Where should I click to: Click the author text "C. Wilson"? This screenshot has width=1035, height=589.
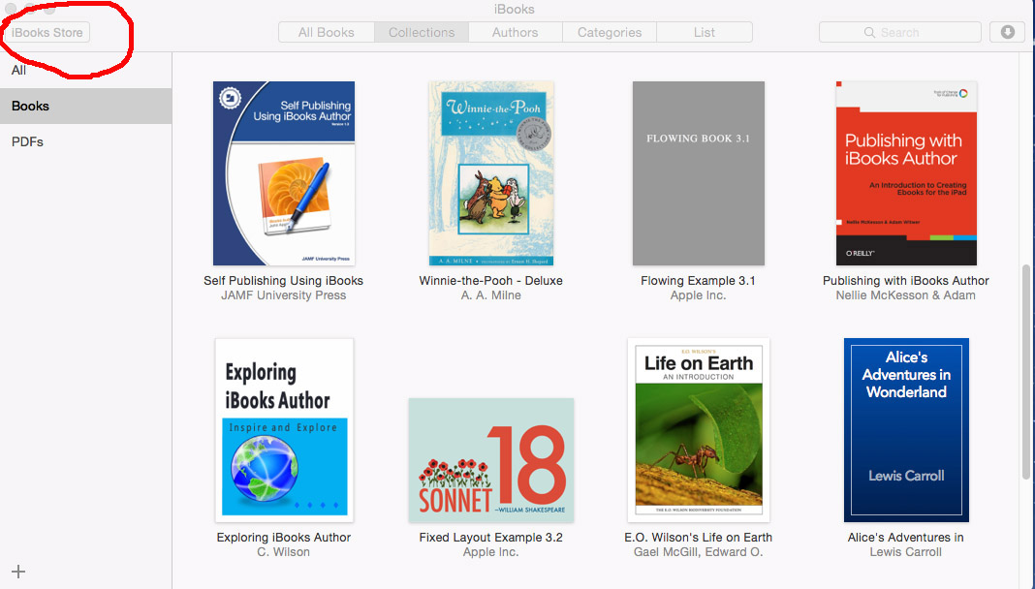point(283,552)
